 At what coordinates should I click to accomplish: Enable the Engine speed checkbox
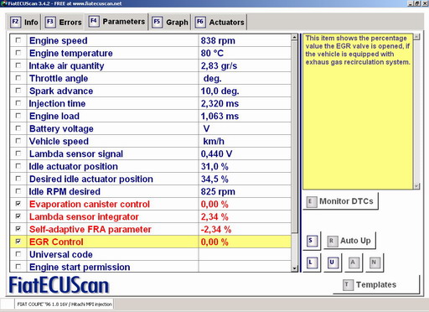point(18,40)
